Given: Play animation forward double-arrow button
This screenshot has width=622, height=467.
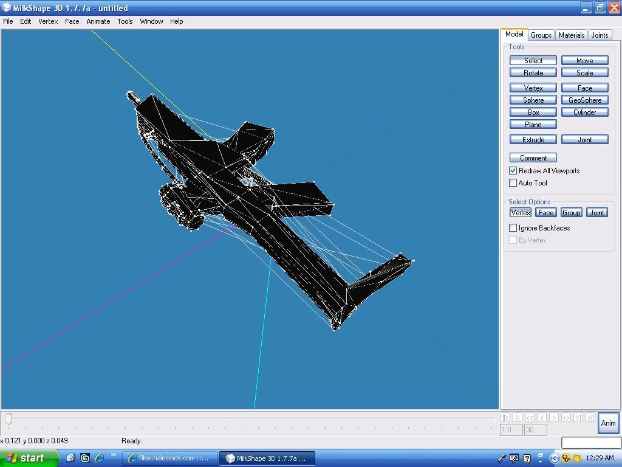Looking at the screenshot, I should pos(566,417).
